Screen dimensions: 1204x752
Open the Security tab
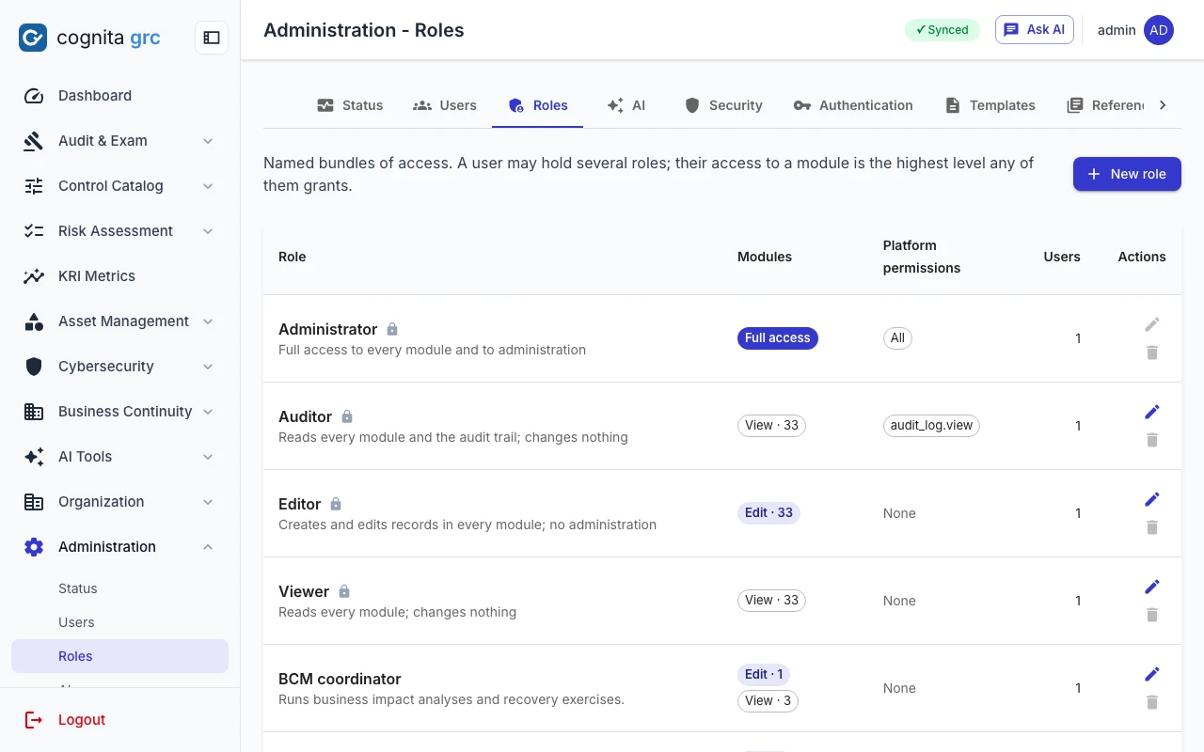[x=723, y=105]
